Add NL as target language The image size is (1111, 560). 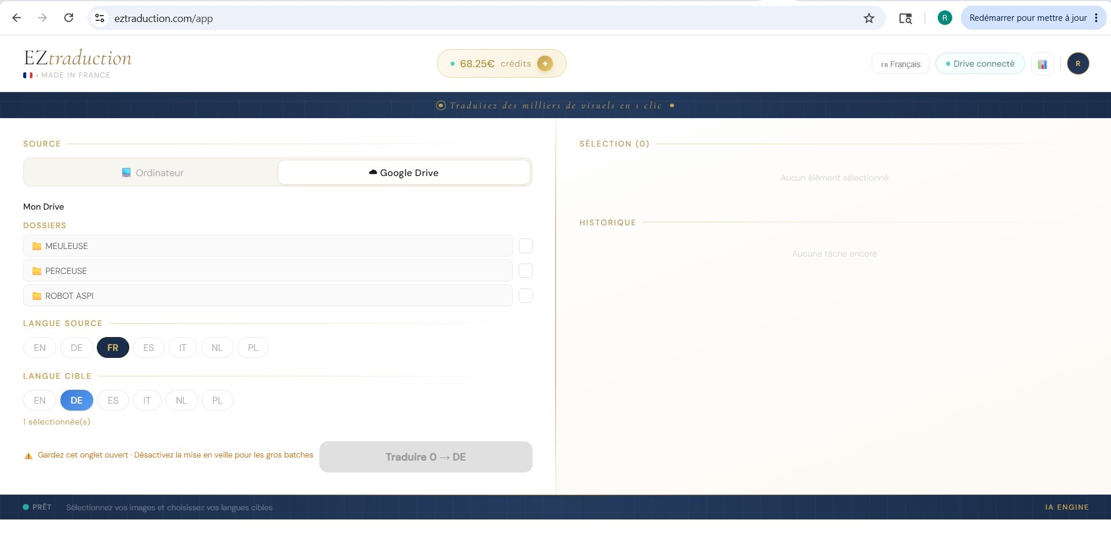(x=181, y=400)
